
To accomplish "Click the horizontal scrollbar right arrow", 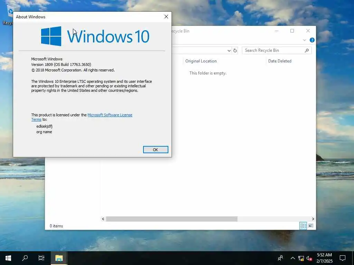I will 313,219.
